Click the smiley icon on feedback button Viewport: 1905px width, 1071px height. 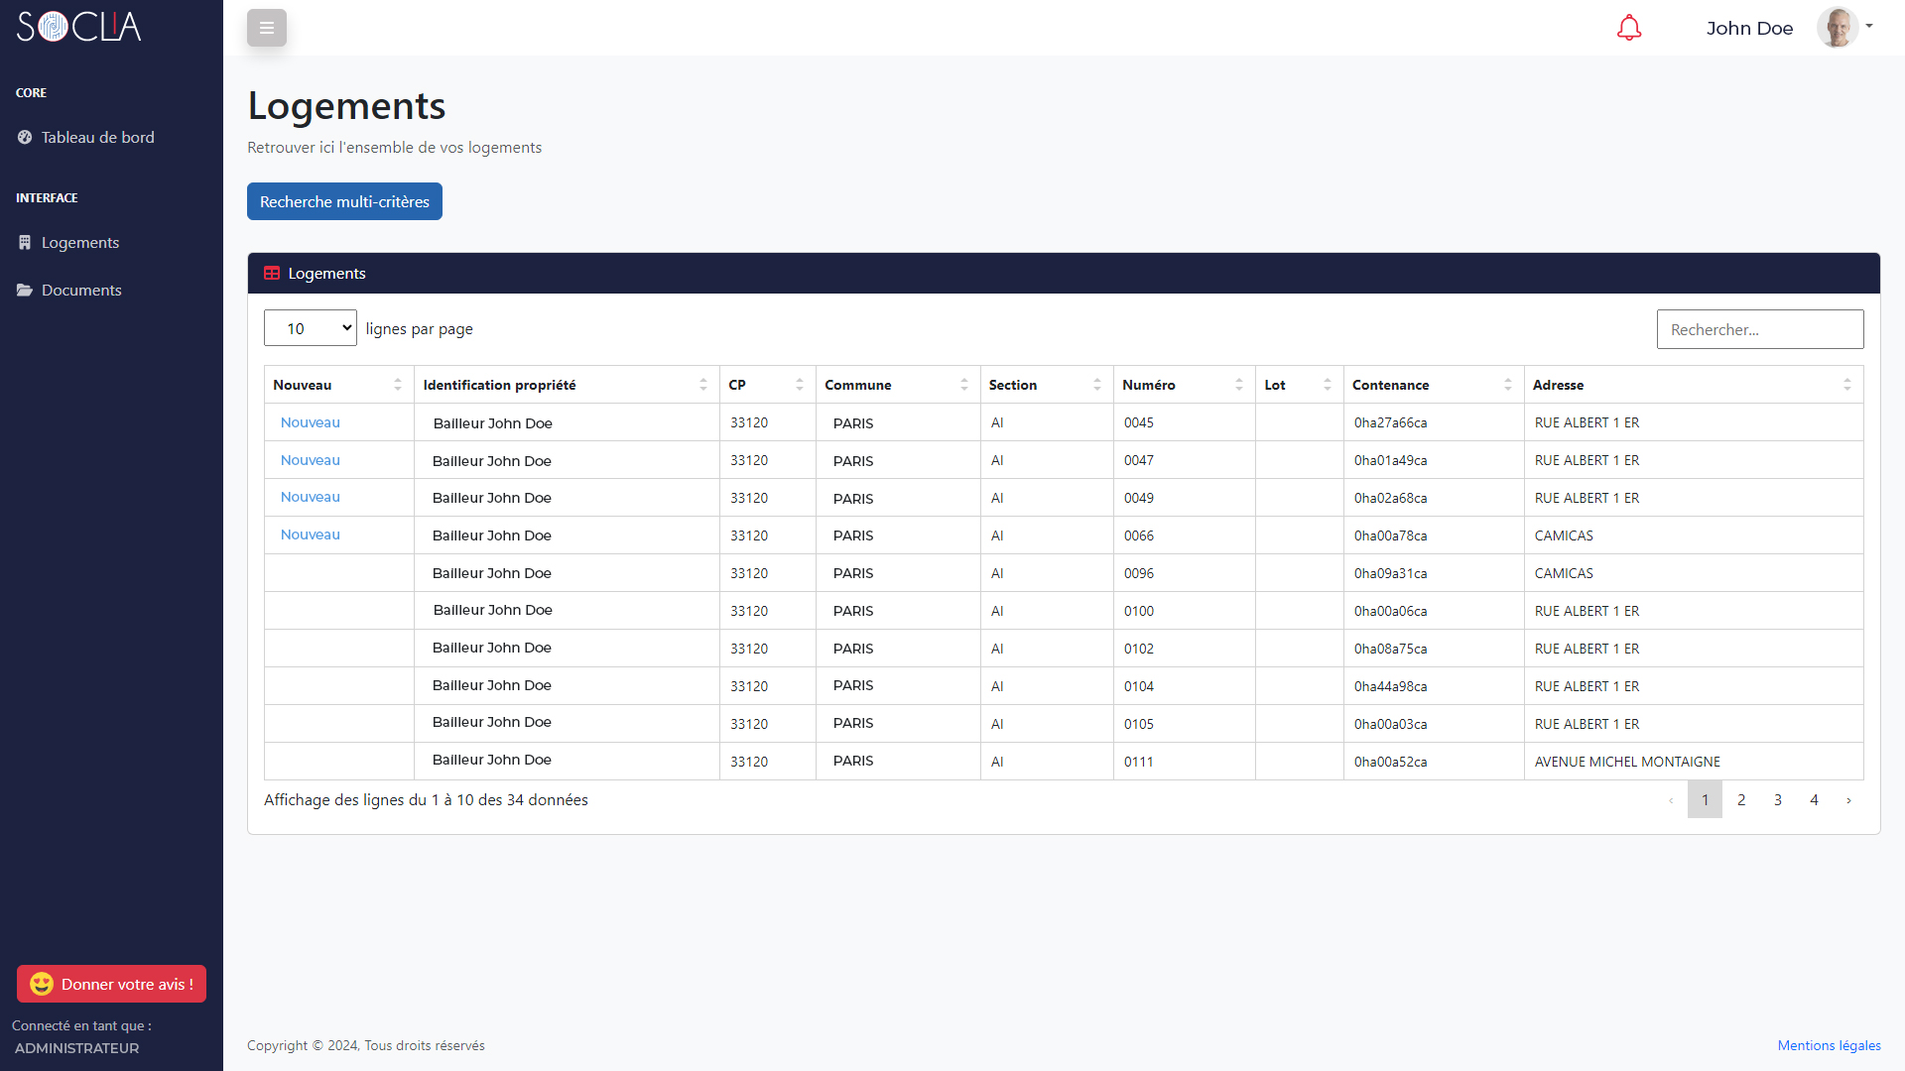[42, 984]
